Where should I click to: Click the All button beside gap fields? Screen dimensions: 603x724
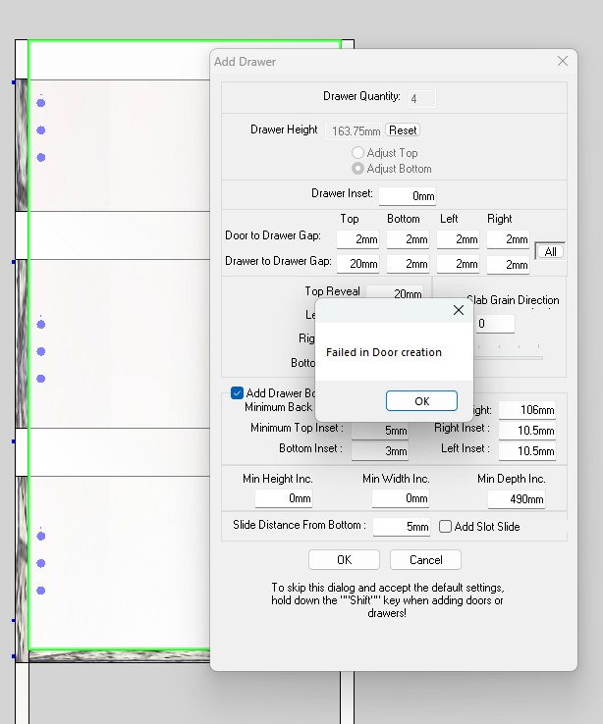click(x=550, y=252)
